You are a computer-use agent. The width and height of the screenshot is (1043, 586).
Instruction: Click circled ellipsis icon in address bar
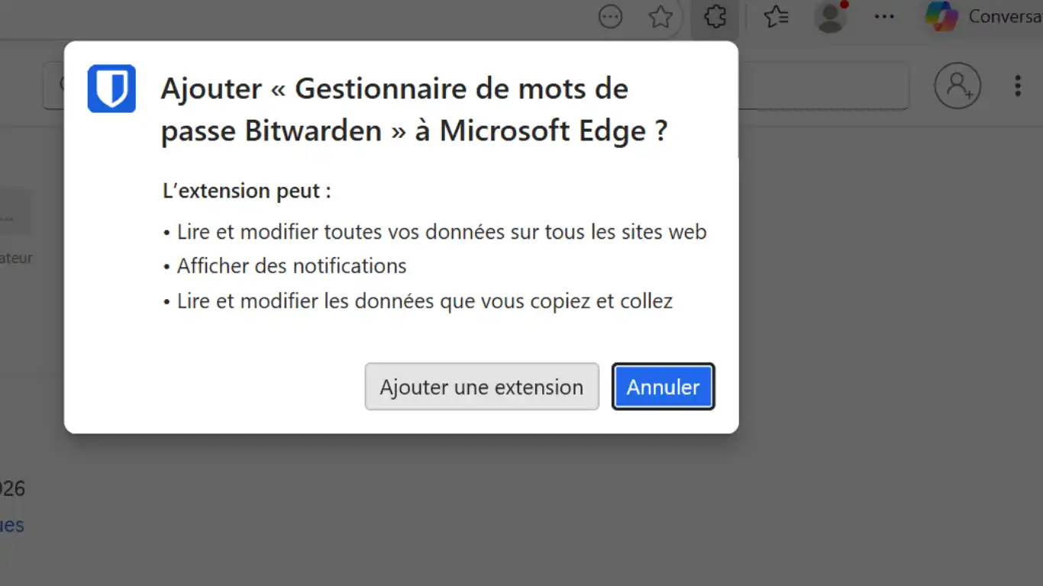point(611,17)
